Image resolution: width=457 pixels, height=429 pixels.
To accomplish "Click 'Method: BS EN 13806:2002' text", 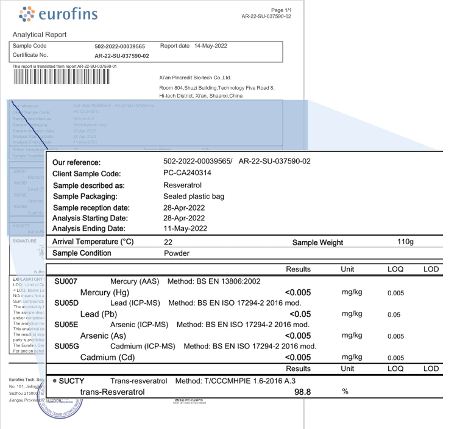I will [214, 281].
